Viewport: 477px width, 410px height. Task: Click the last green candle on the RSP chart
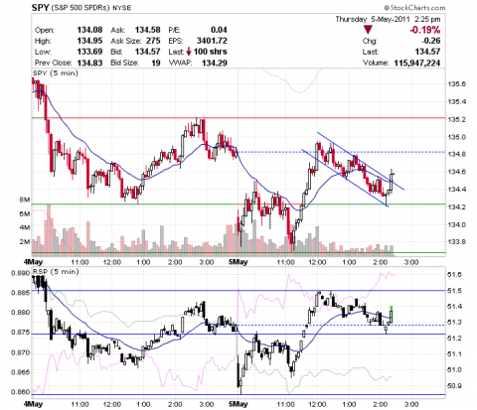tap(392, 315)
